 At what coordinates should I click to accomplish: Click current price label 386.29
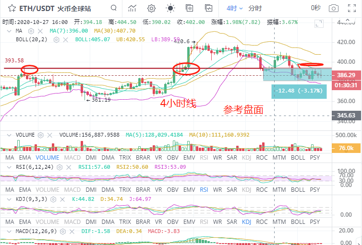pos(346,75)
